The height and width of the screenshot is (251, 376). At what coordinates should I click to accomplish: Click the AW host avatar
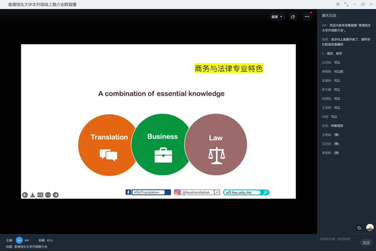[x=19, y=240]
